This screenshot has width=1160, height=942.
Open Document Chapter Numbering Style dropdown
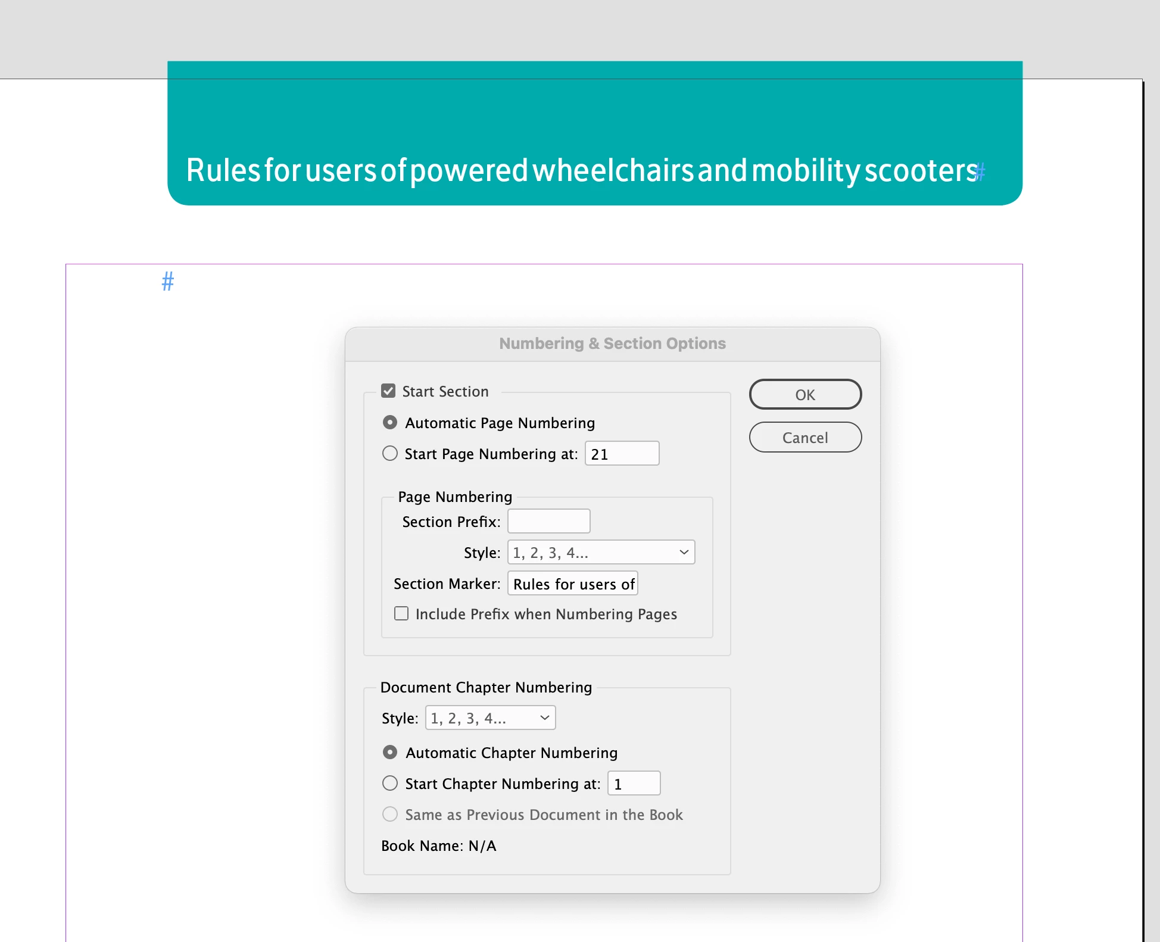pyautogui.click(x=490, y=718)
